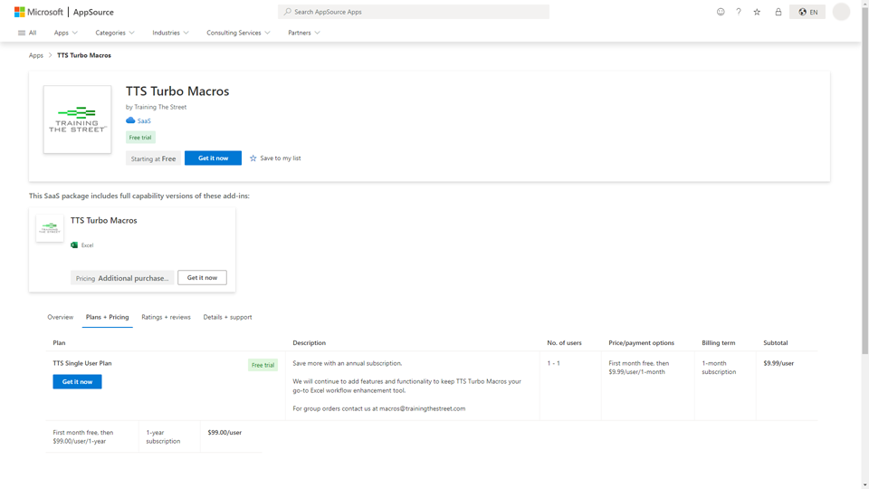Image resolution: width=869 pixels, height=489 pixels.
Task: Open the Details + support tab
Action: [x=227, y=317]
